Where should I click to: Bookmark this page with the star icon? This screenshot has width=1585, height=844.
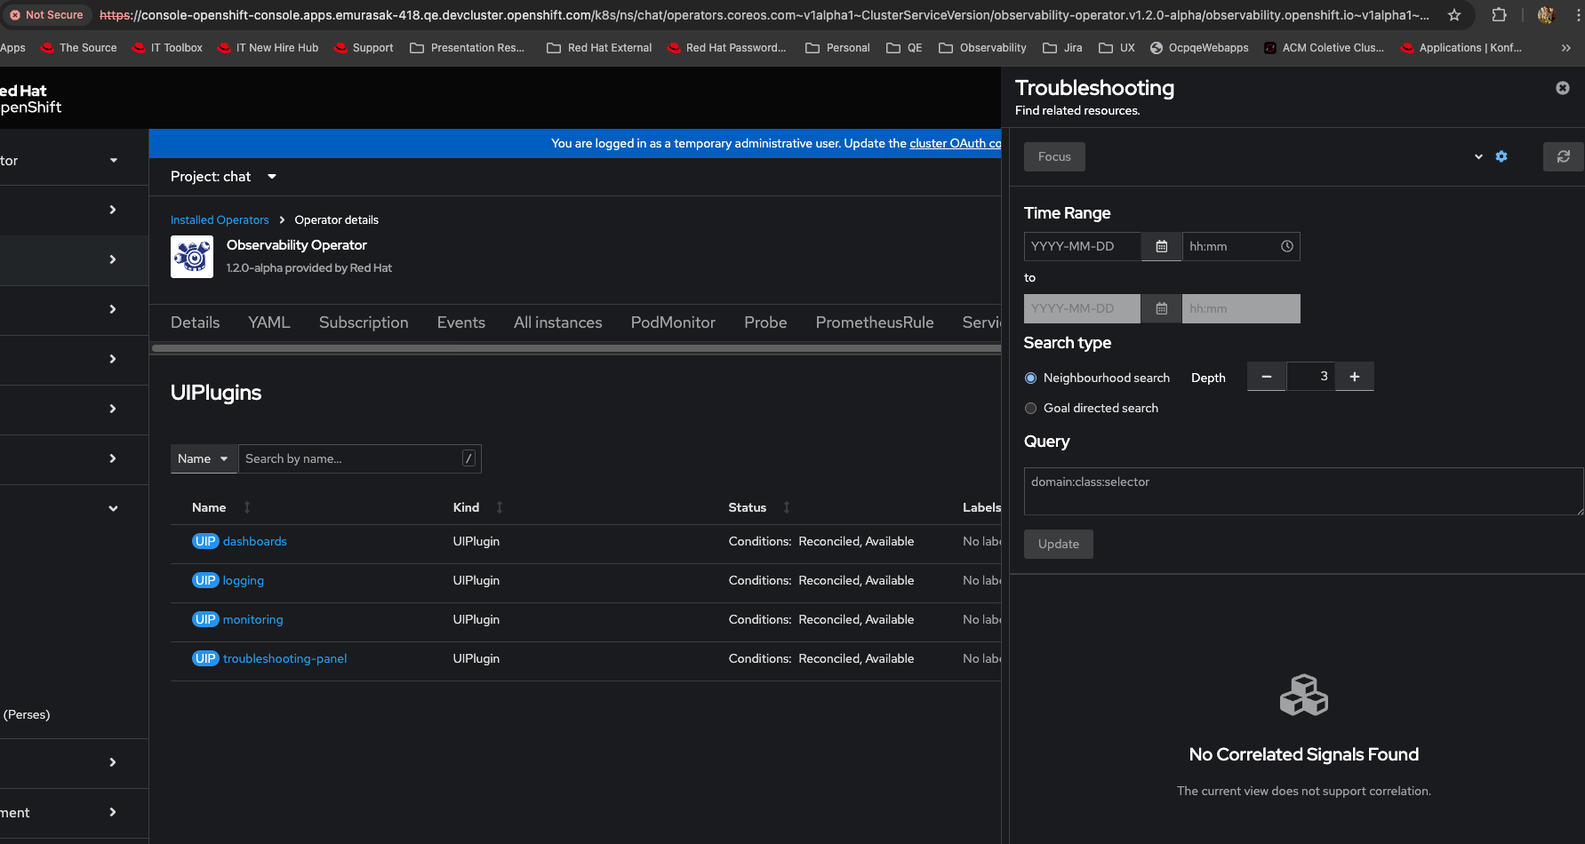pyautogui.click(x=1453, y=15)
